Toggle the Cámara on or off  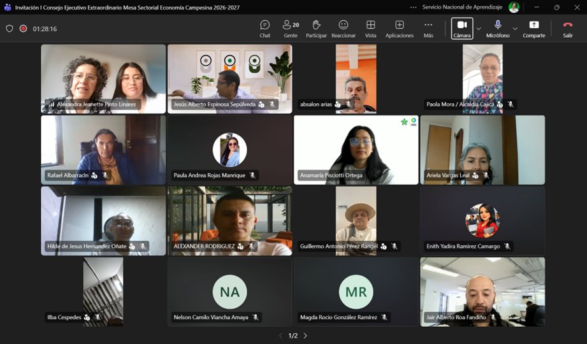462,29
